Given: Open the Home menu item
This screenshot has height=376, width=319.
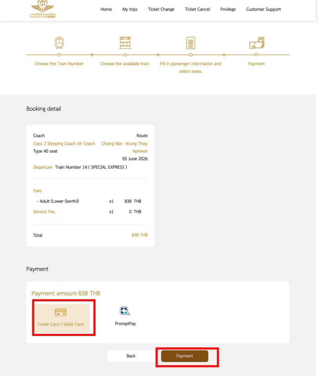Looking at the screenshot, I should (x=106, y=9).
